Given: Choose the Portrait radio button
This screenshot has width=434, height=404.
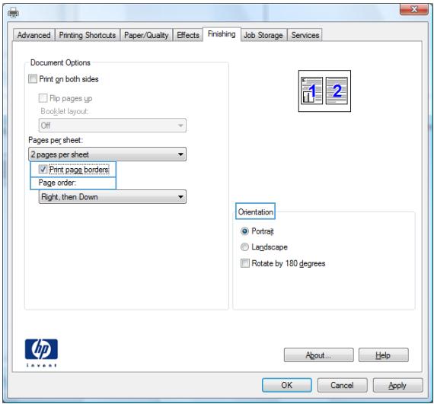Looking at the screenshot, I should click(244, 231).
